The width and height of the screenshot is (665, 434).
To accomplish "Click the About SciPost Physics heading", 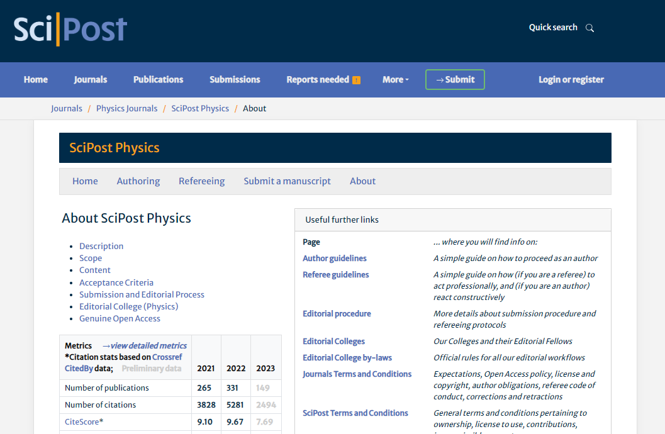I will [x=126, y=218].
